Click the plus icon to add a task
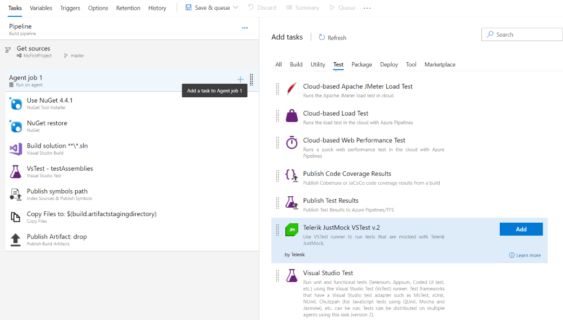The image size is (563, 320). (240, 79)
